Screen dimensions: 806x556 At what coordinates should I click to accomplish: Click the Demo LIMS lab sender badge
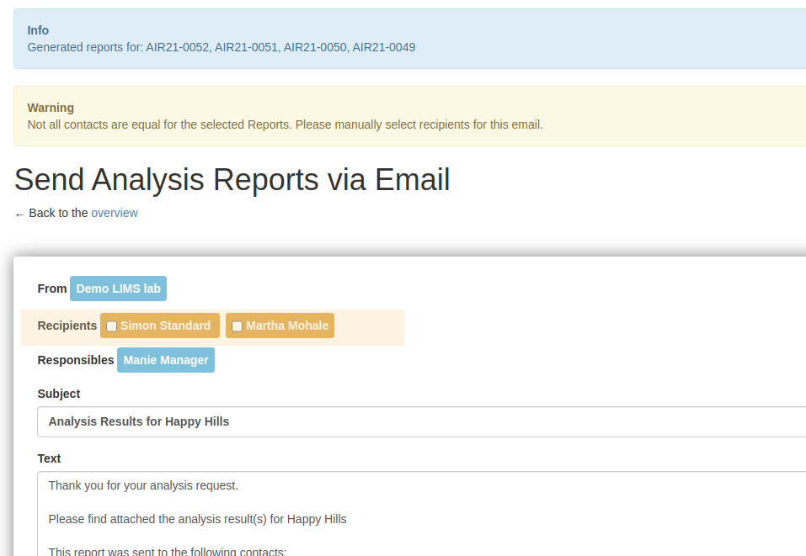(x=118, y=289)
